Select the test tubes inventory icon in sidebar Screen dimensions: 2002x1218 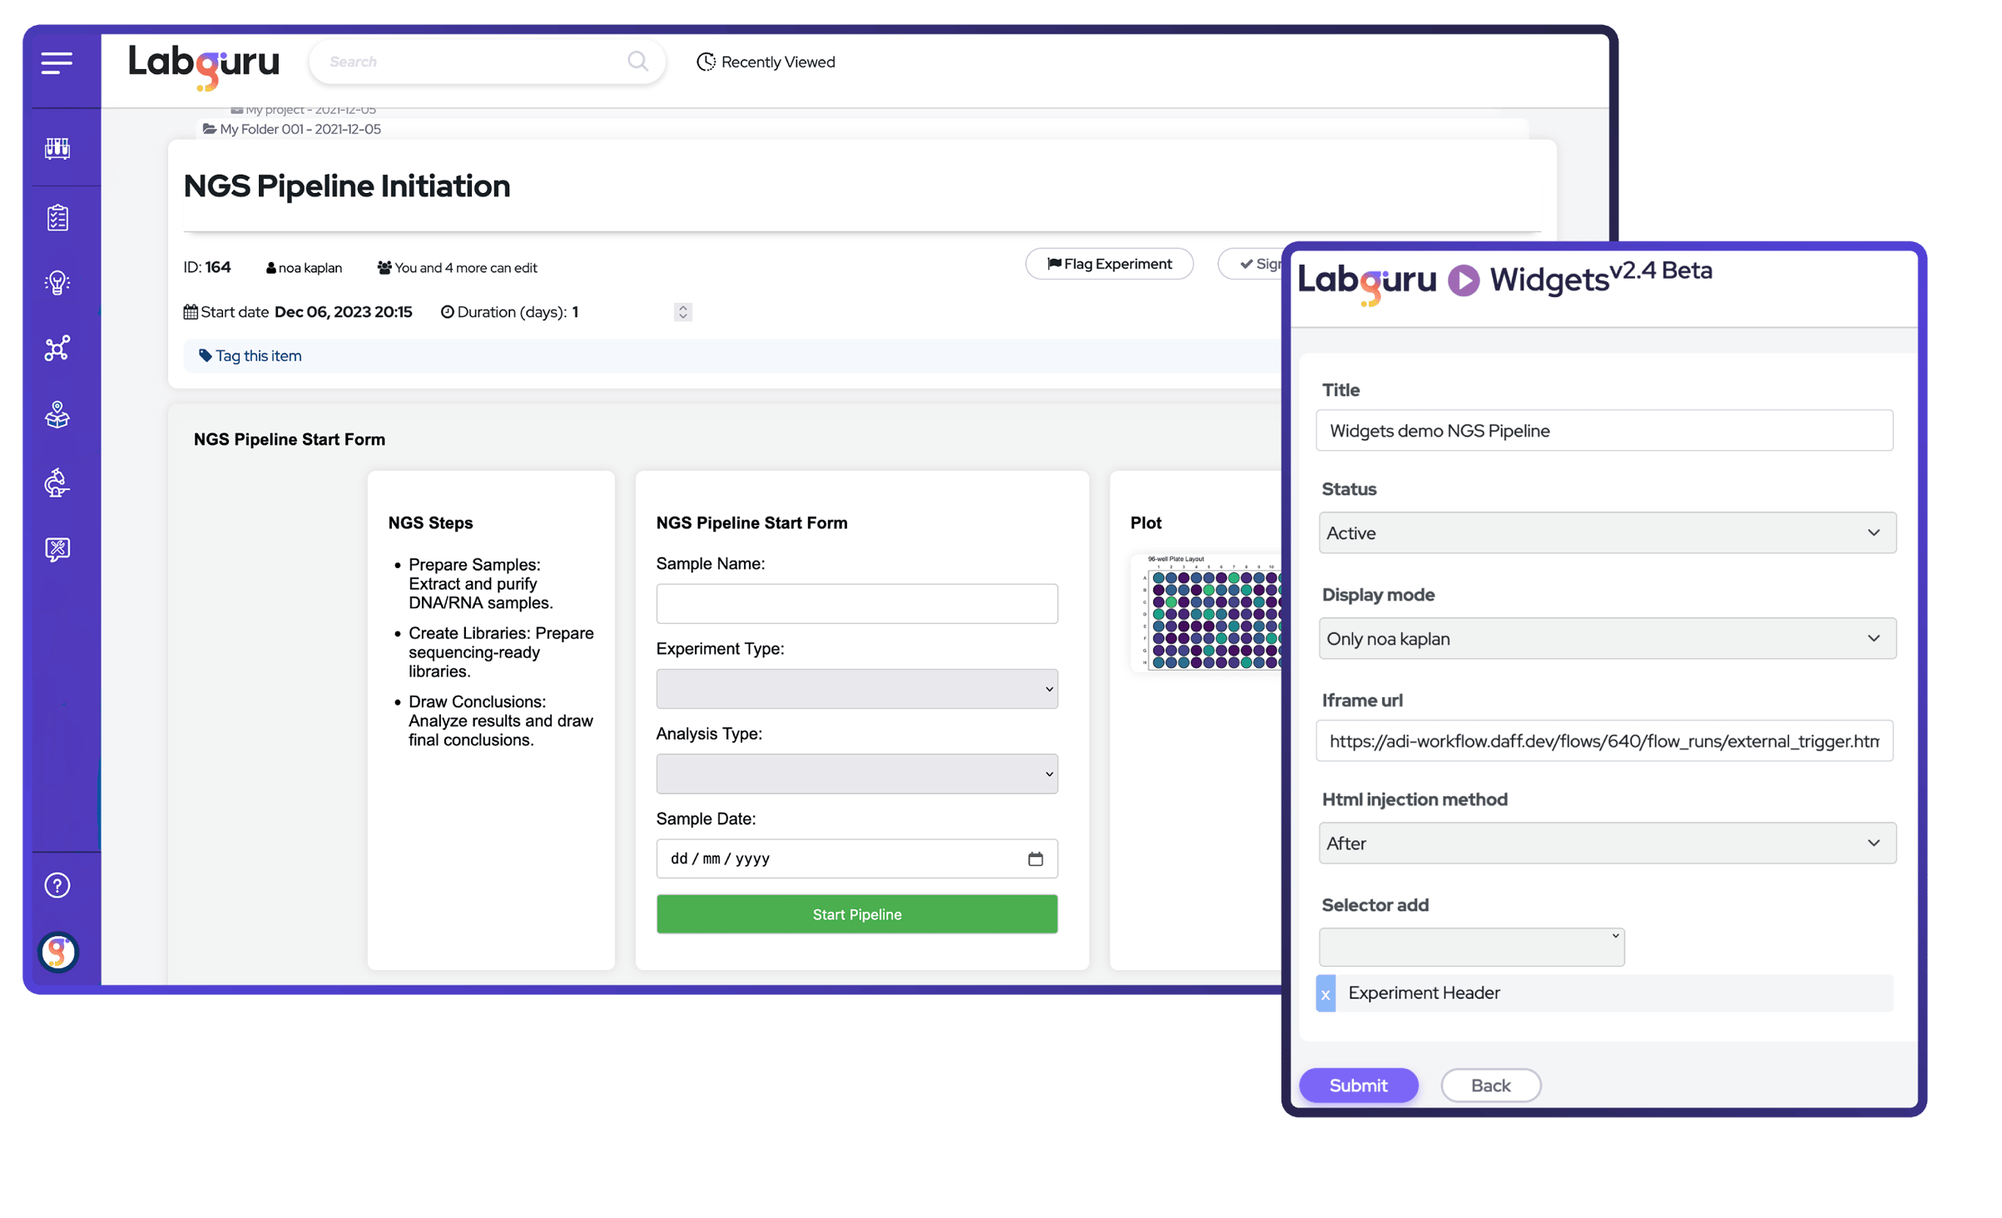click(x=56, y=149)
